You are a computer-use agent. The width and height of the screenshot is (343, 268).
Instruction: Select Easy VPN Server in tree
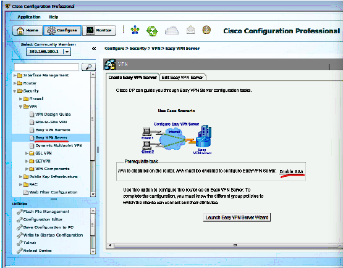click(x=49, y=138)
